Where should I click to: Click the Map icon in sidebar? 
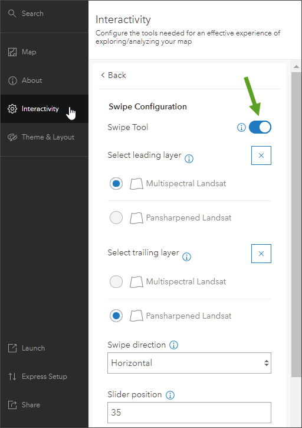(12, 52)
